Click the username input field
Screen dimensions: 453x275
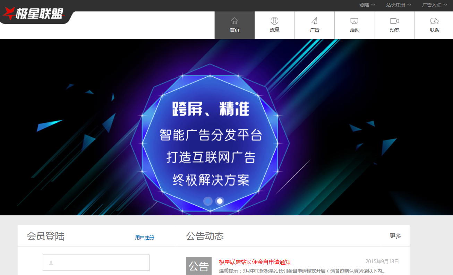(96, 263)
